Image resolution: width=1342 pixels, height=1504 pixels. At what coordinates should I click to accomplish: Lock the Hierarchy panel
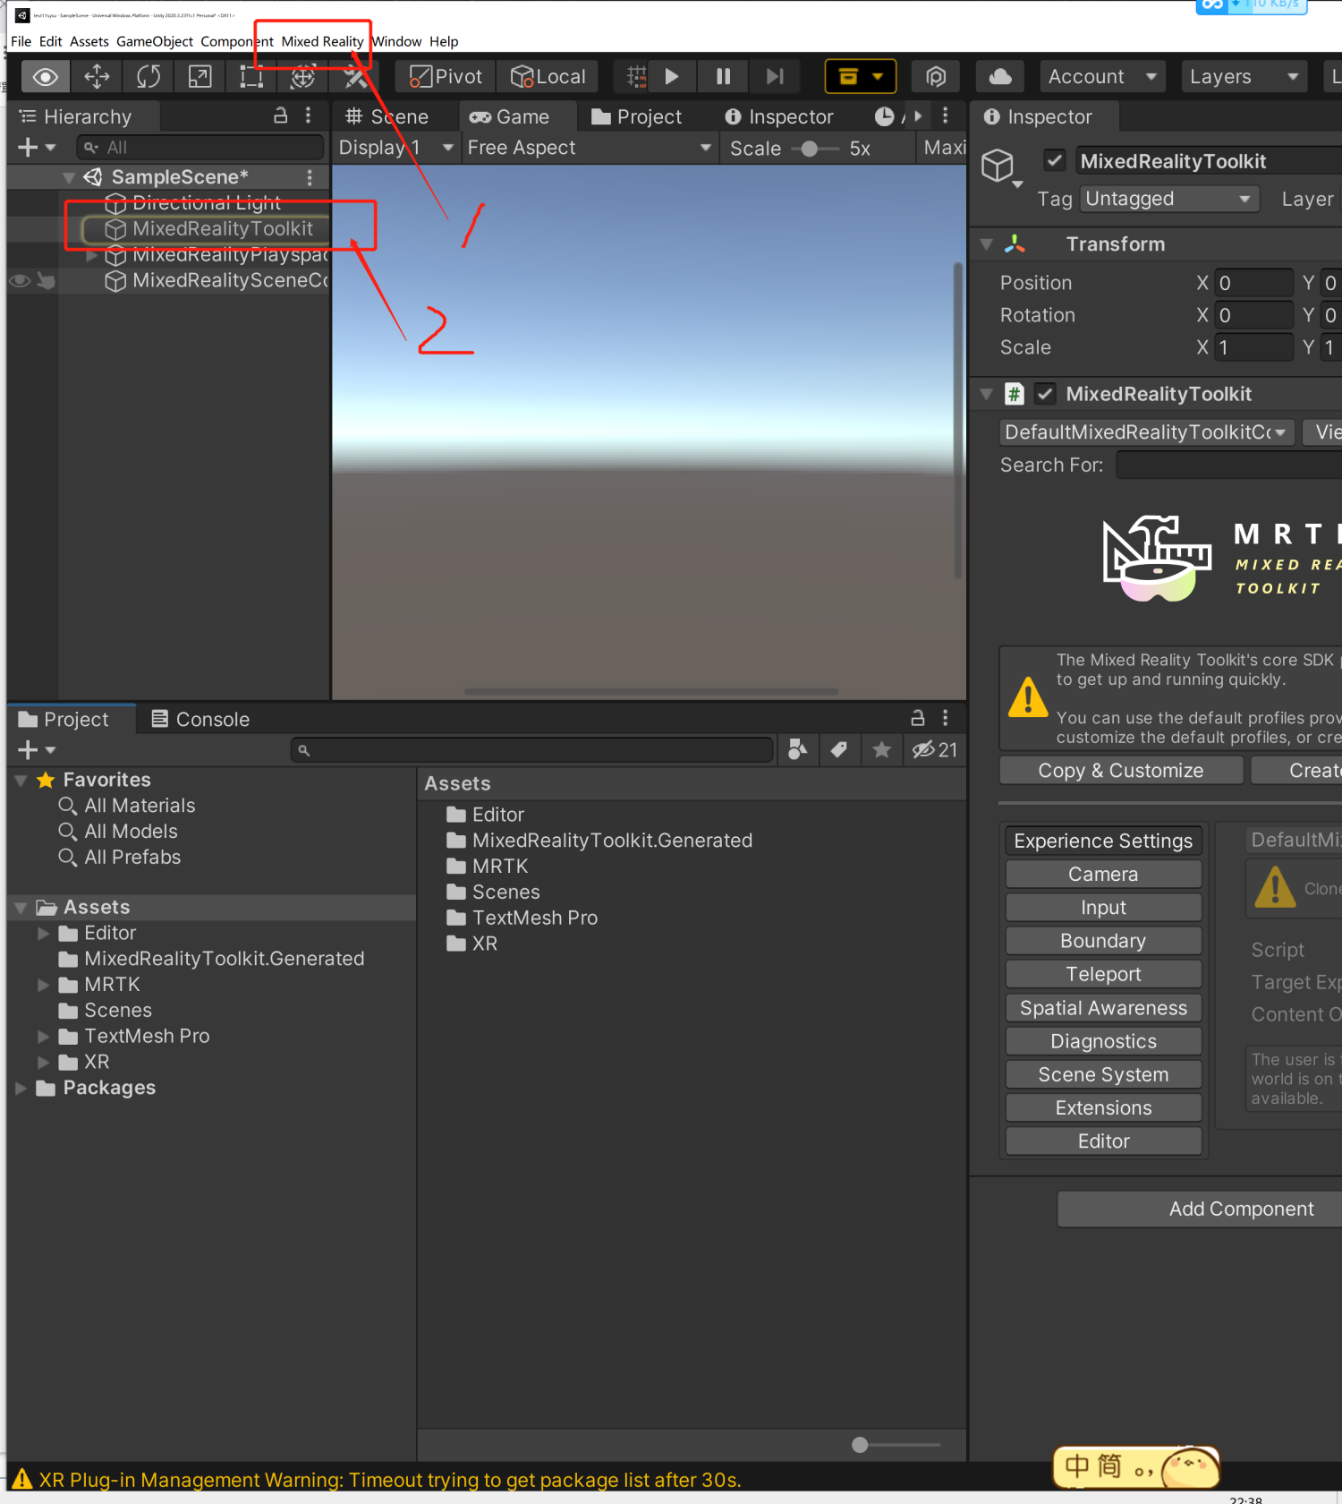[x=280, y=115]
